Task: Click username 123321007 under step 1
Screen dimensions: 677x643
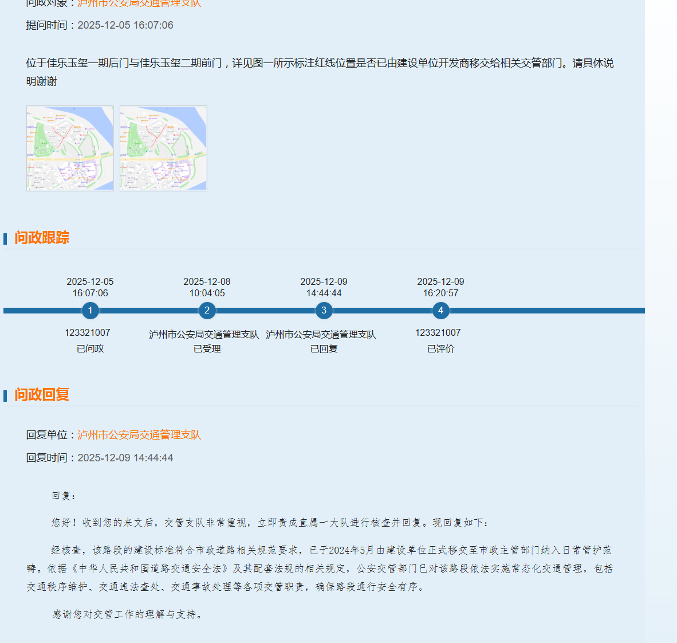Action: pos(87,333)
